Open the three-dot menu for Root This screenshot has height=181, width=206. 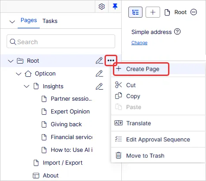[x=111, y=60]
